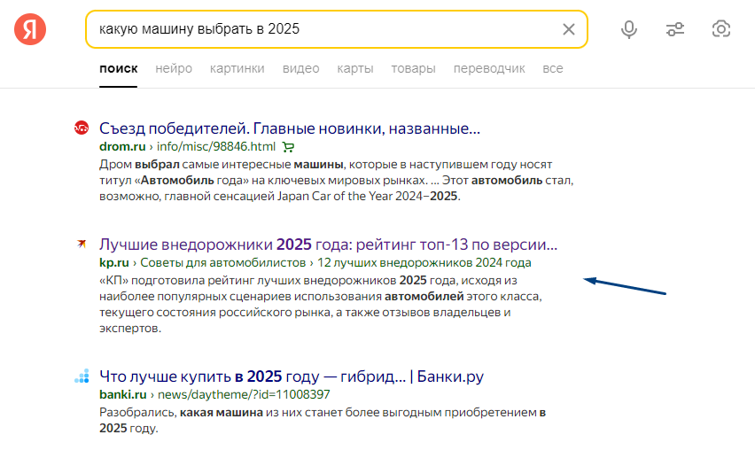Open search settings via the sliders icon
Viewport: 755px width, 458px height.
coord(675,29)
